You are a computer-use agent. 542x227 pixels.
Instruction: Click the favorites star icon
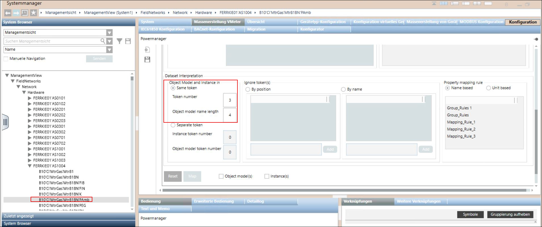click(33, 13)
